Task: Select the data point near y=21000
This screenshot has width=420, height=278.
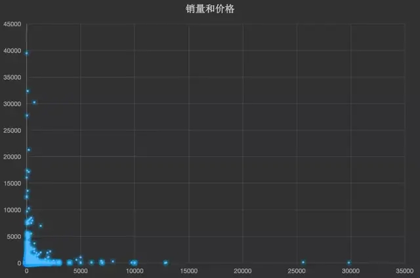Action: (29, 149)
